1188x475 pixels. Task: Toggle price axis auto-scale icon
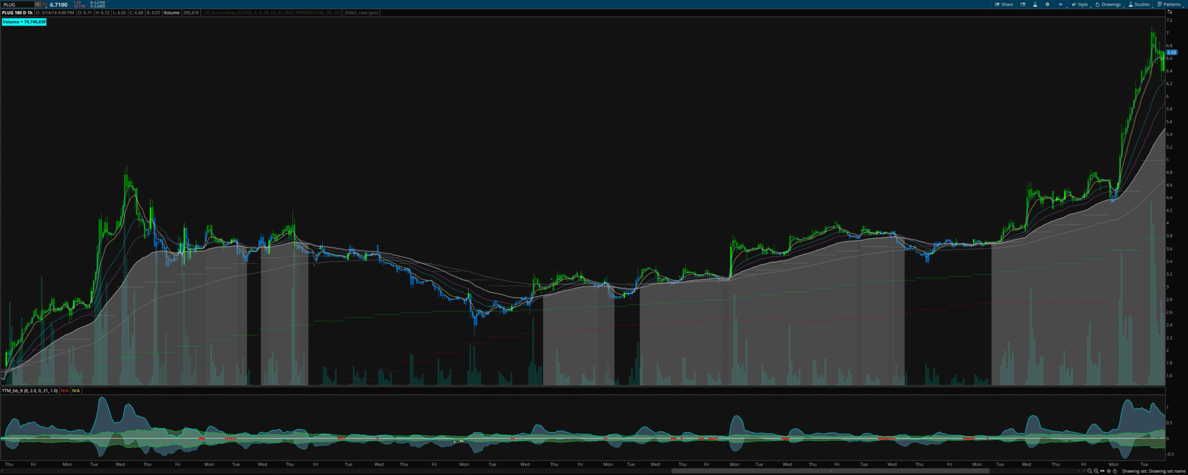1169,12
